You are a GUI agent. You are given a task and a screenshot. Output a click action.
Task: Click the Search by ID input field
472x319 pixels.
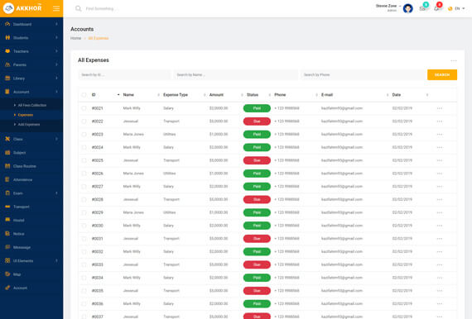[x=124, y=75]
